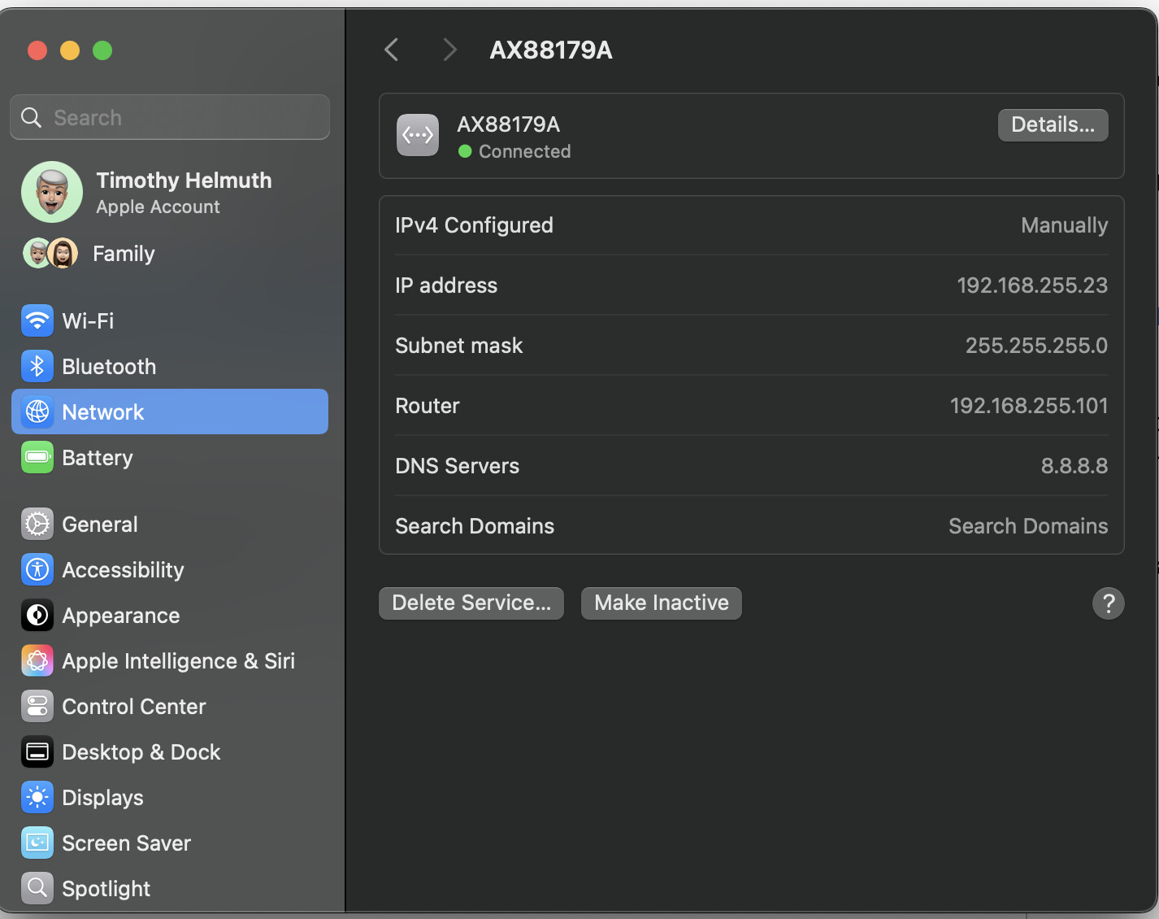This screenshot has width=1159, height=919.
Task: Click the Router value 192.168.255.101
Action: click(1029, 406)
